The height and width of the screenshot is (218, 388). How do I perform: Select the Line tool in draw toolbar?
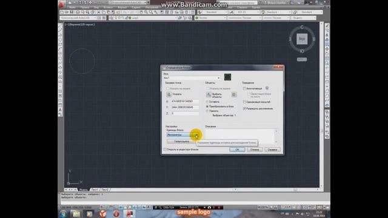coord(60,25)
